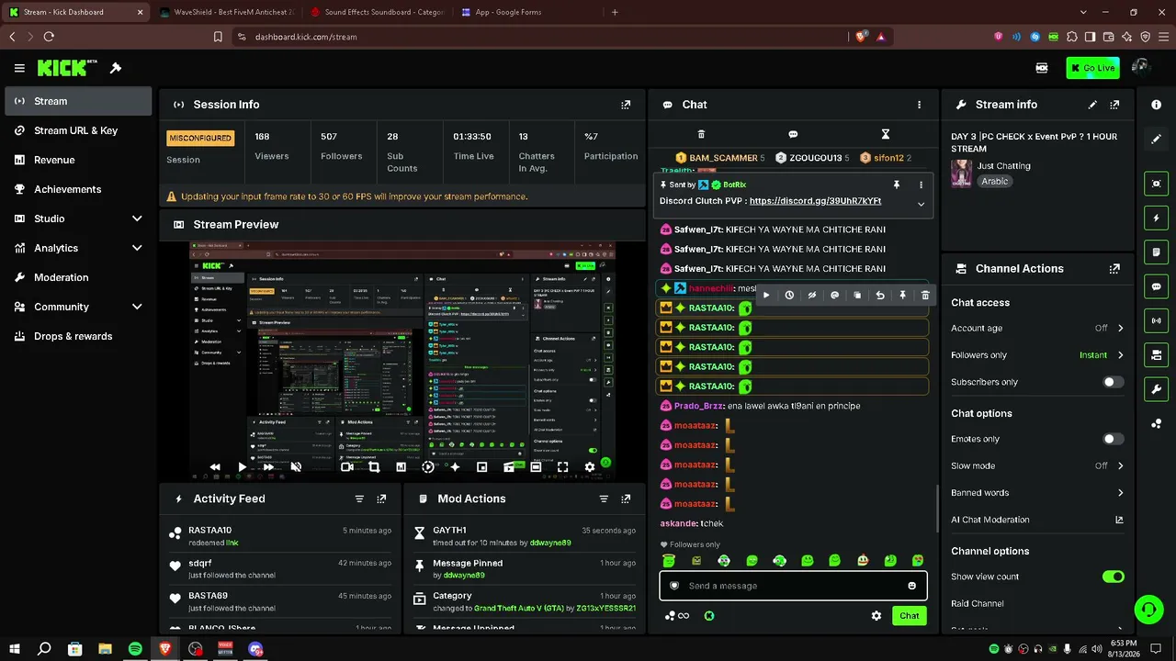The width and height of the screenshot is (1176, 661).
Task: Click the lightning bolt icon in right rail
Action: click(1156, 218)
